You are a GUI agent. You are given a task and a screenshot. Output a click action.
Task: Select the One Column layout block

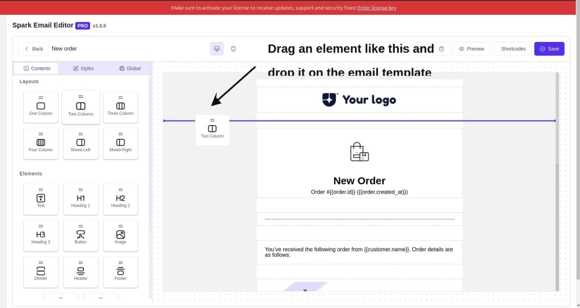click(x=41, y=107)
